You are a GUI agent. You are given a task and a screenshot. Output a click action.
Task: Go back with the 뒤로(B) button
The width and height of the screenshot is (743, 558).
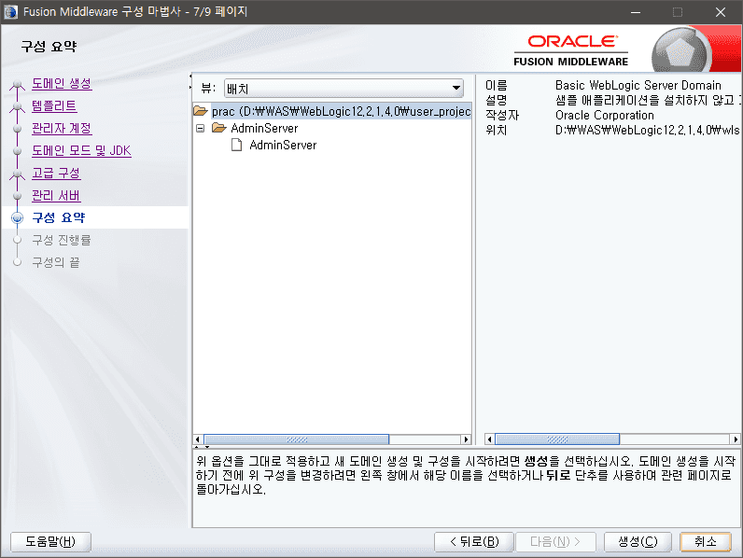(x=474, y=542)
